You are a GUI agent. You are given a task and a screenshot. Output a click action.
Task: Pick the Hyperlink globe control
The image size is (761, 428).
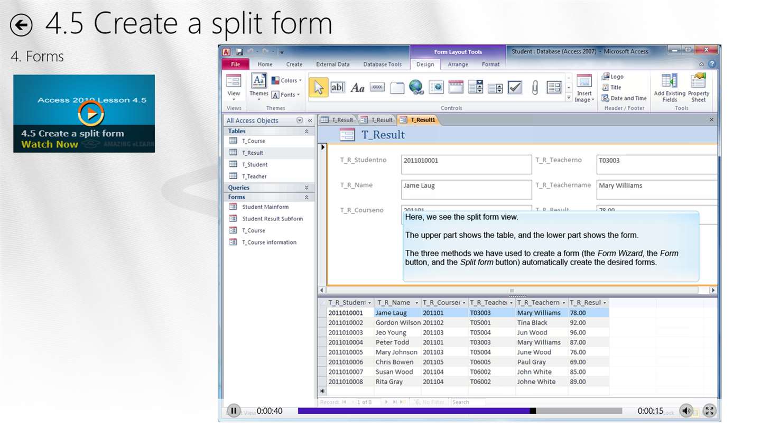click(x=416, y=87)
